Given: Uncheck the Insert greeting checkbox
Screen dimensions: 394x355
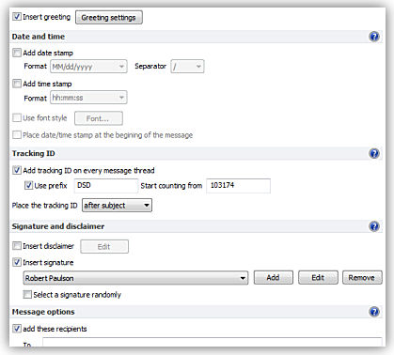Looking at the screenshot, I should pos(17,17).
